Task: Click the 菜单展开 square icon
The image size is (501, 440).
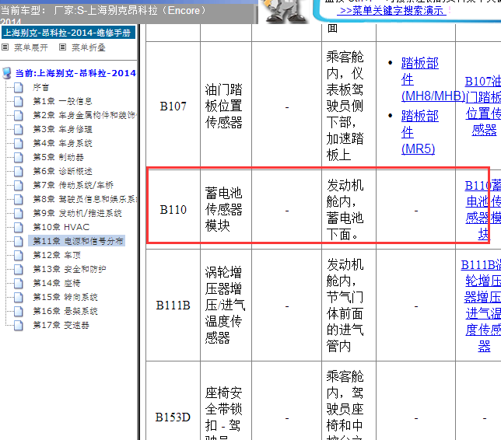Action: click(5, 47)
